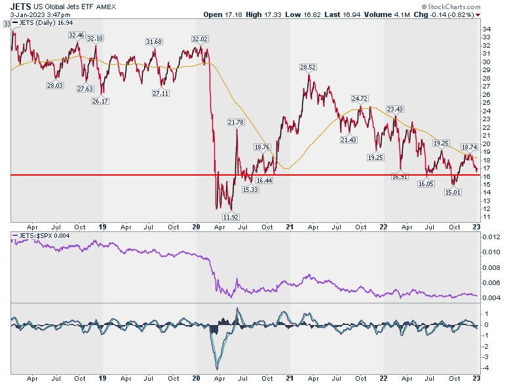The image size is (511, 384).
Task: Click the Open 17.18 value
Action: pos(234,14)
